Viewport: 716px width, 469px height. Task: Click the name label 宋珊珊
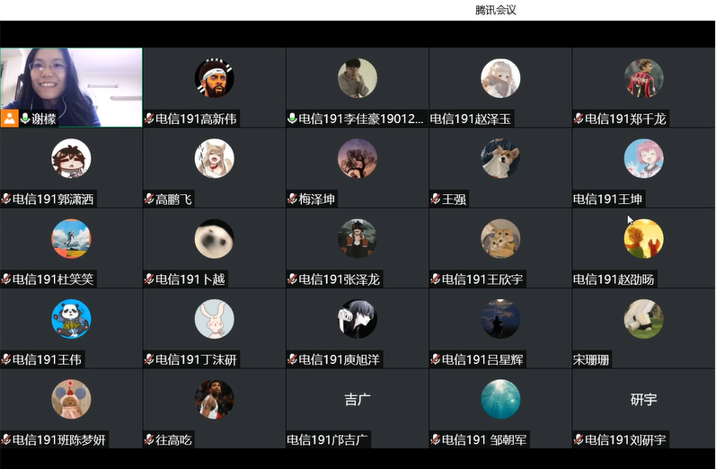click(x=591, y=360)
